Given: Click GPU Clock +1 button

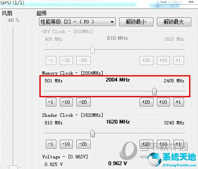Looking at the screenshot, I should [178, 60].
